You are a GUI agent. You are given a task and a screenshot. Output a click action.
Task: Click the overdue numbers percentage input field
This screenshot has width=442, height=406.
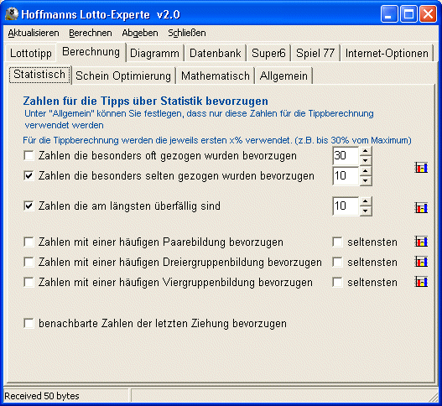click(x=346, y=206)
